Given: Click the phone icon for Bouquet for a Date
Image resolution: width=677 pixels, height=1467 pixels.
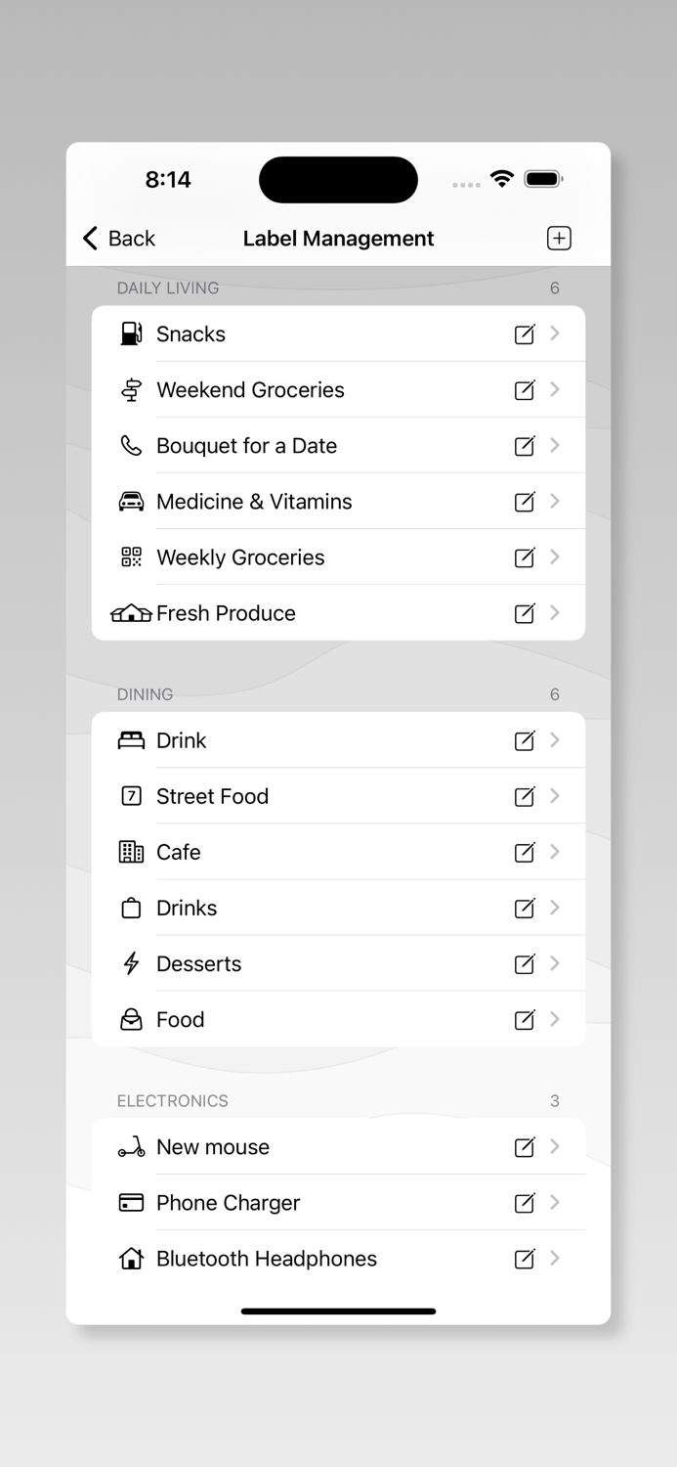Looking at the screenshot, I should (x=130, y=445).
